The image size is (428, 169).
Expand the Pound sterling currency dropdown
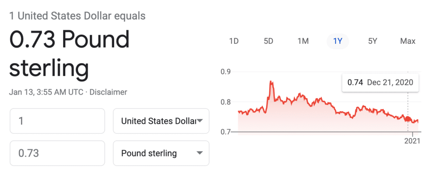161,153
